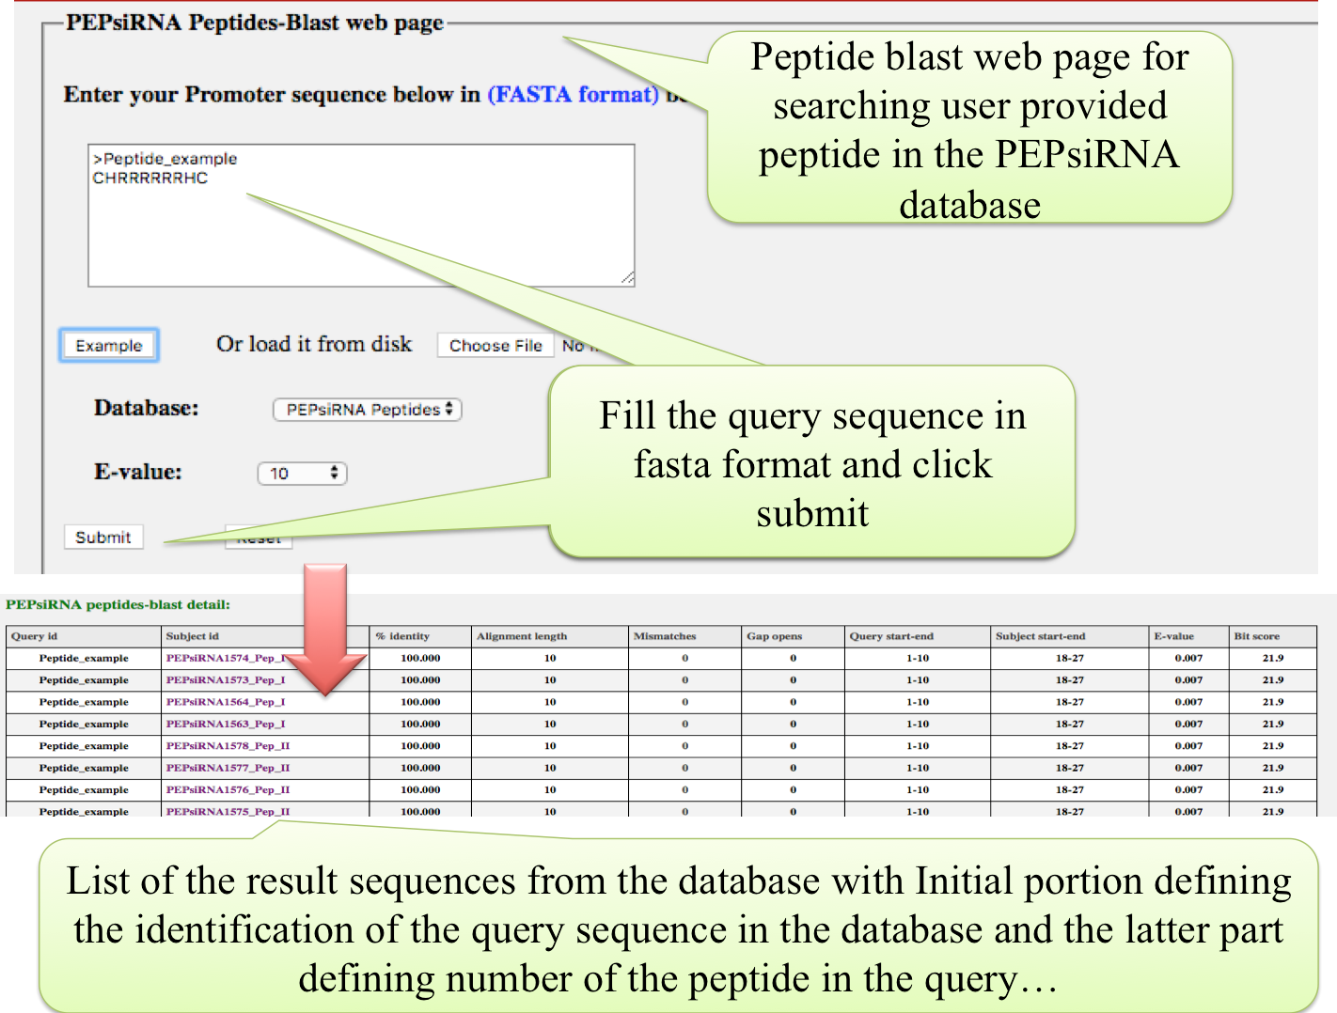Viewport: 1337px width, 1013px height.
Task: Click the Example button
Action: 109,346
